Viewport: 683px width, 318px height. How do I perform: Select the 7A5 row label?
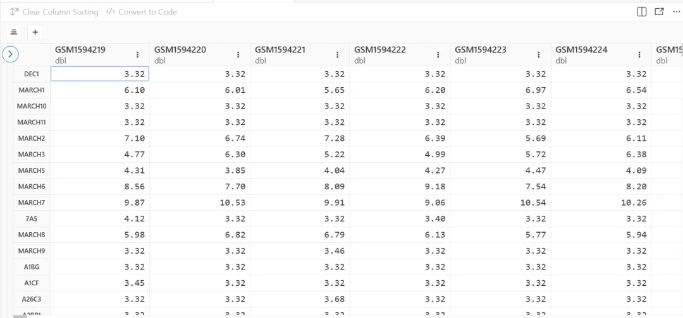click(x=32, y=219)
